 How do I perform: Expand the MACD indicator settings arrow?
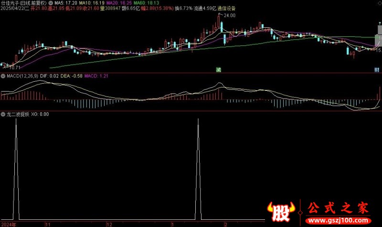point(3,76)
